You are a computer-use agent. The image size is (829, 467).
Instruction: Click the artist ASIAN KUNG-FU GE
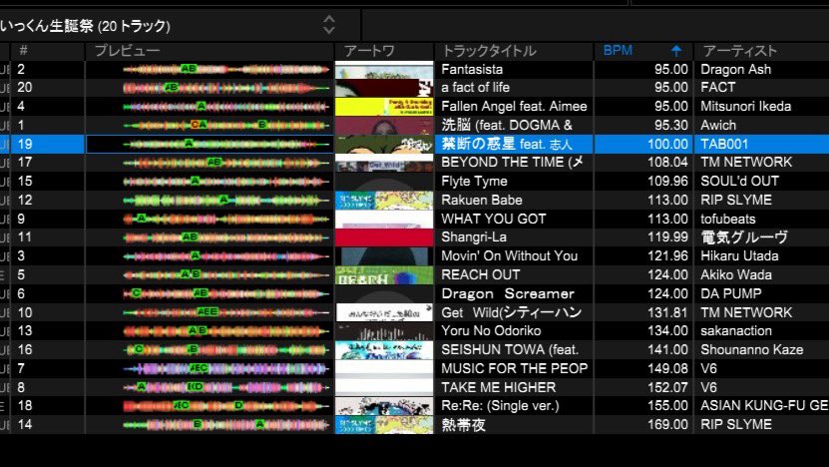click(764, 406)
